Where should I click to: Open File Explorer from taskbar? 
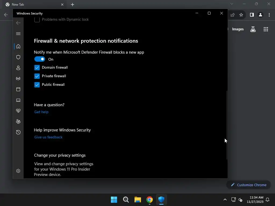pos(138,200)
